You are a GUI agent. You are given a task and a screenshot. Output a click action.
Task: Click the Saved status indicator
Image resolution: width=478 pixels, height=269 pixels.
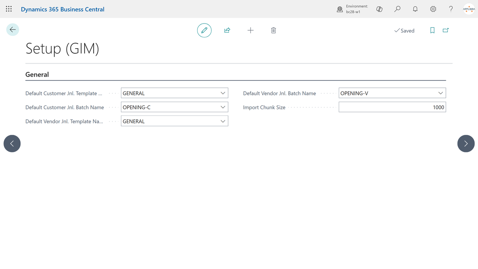point(404,31)
